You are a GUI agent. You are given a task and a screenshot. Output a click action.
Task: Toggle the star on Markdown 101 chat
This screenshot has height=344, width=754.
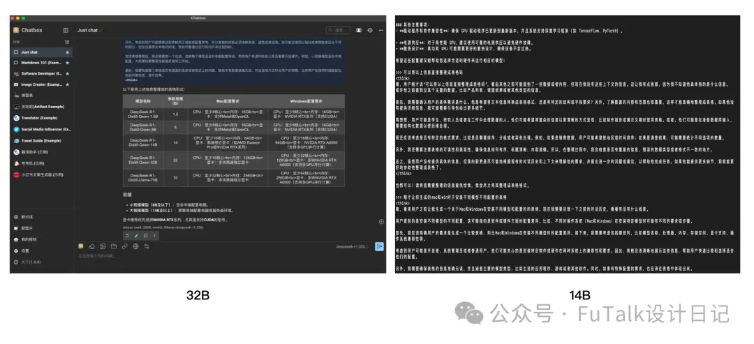(x=67, y=63)
